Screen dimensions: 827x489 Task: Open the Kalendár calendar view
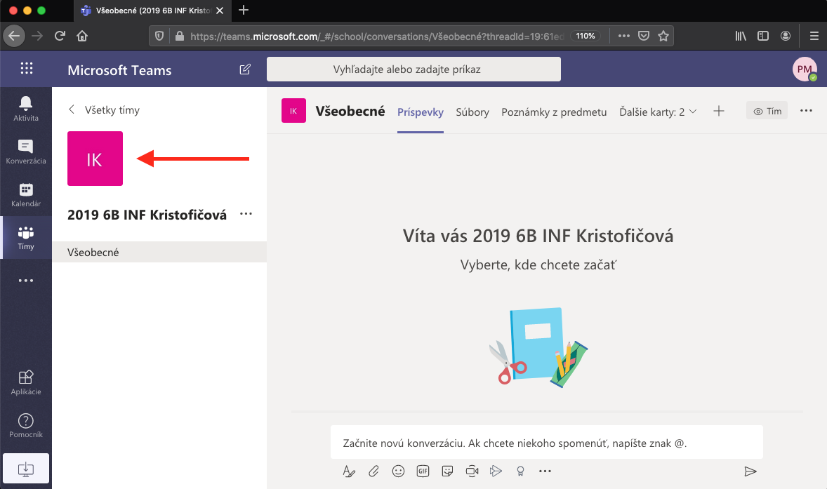(26, 194)
